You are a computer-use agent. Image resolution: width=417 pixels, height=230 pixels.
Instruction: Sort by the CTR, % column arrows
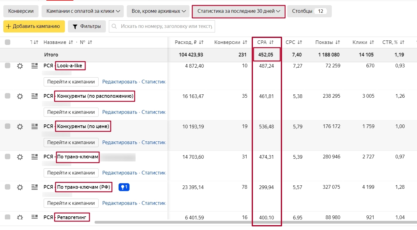point(402,42)
